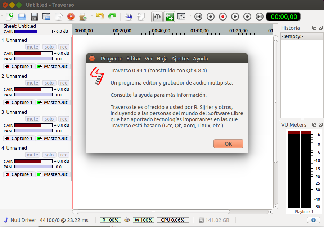Click the disk space 141.02 GB icon
The height and width of the screenshot is (227, 324).
201,220
